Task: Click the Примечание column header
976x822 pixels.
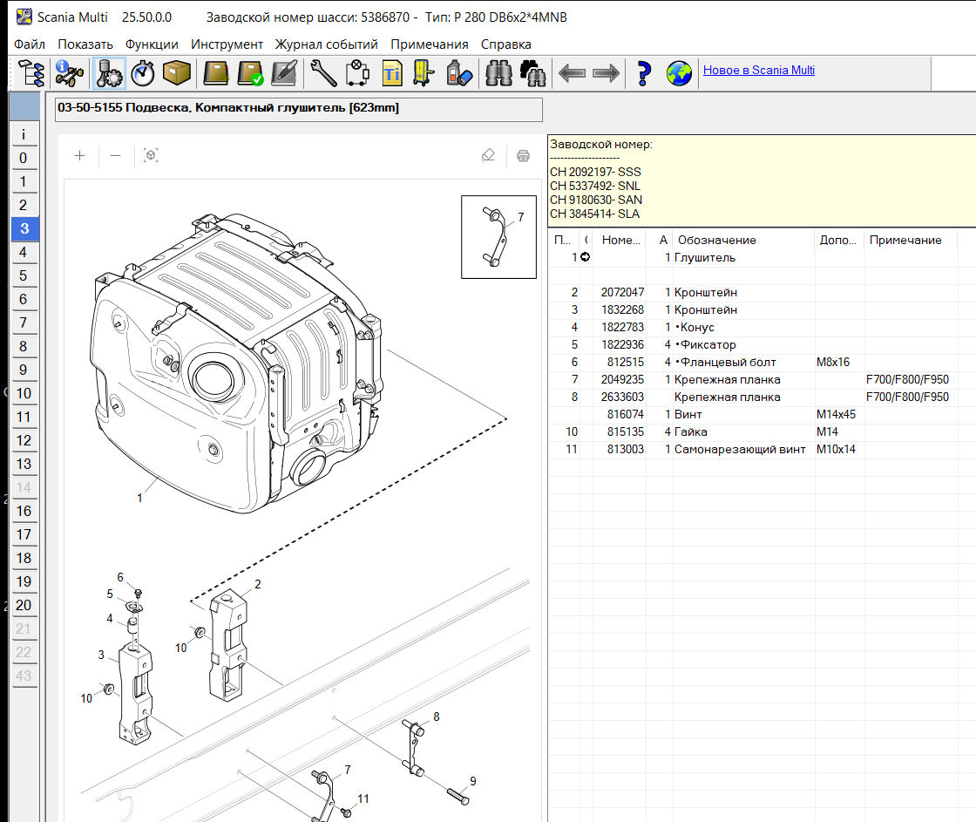Action: coord(910,241)
